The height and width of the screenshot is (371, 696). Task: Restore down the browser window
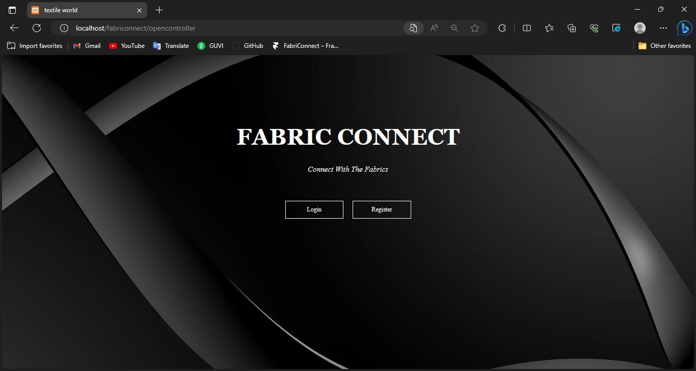[x=661, y=9]
